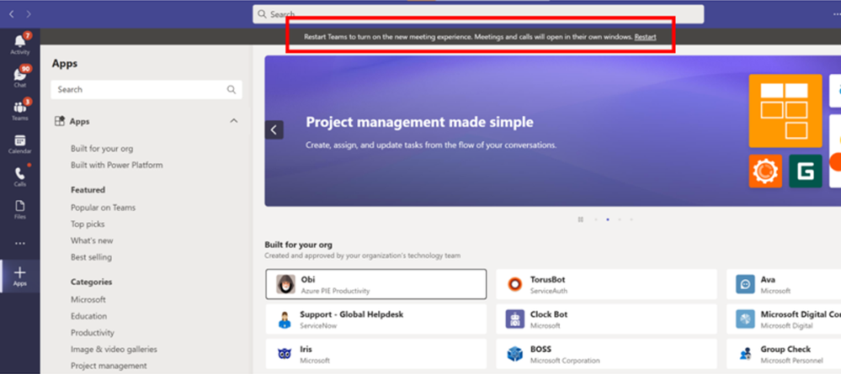Open Best selling list
The height and width of the screenshot is (374, 841).
tap(91, 257)
